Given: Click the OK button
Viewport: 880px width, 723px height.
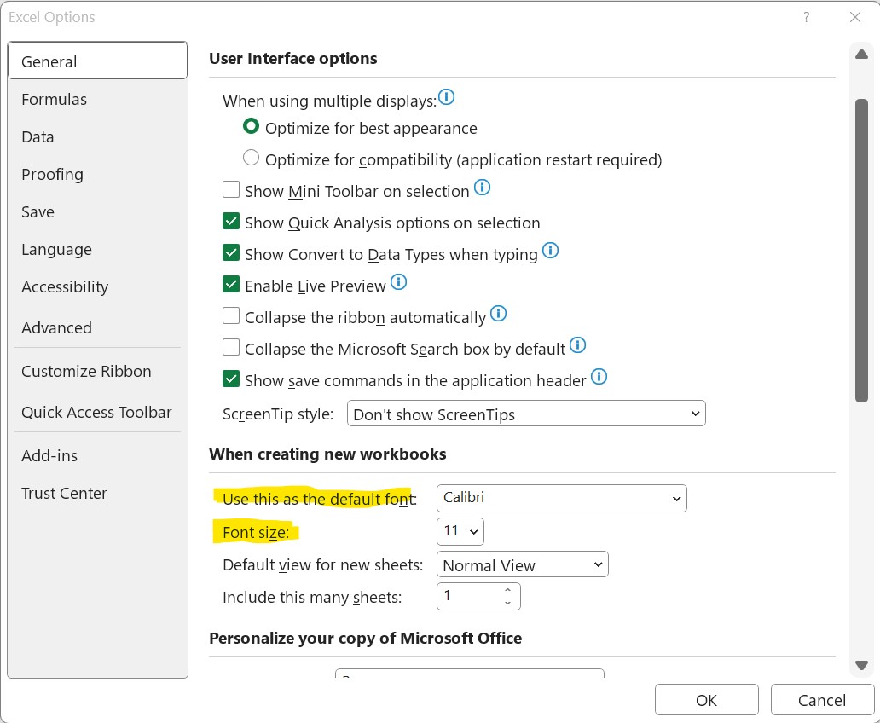Looking at the screenshot, I should tap(706, 700).
